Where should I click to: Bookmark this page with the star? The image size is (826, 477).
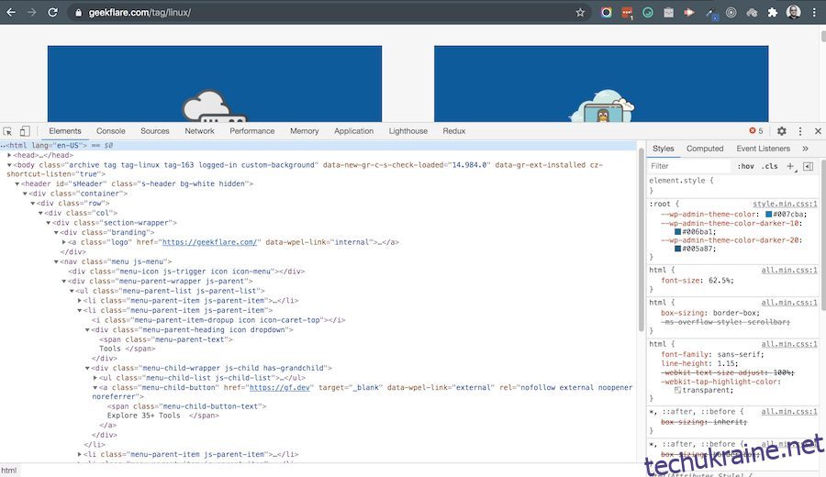[x=580, y=12]
